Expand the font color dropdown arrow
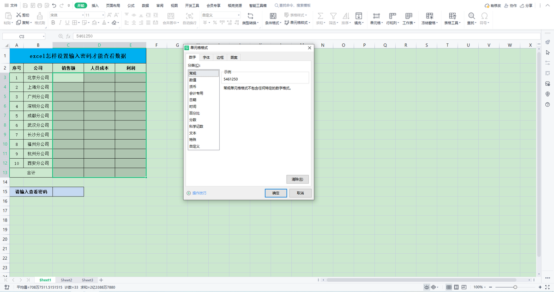The image size is (554, 292). point(108,22)
